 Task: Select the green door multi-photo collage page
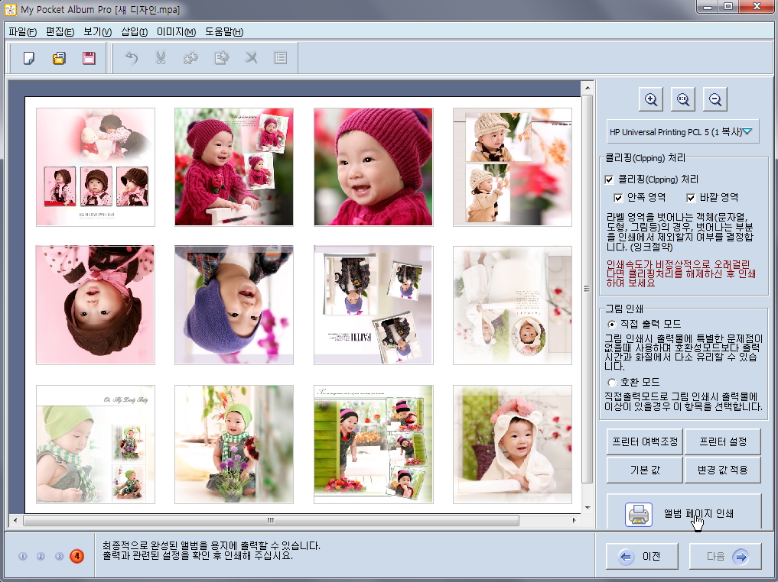click(x=373, y=445)
